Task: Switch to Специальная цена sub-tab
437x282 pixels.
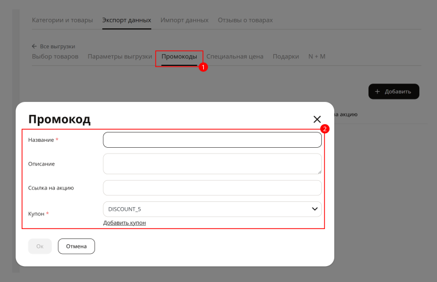Action: 234,57
